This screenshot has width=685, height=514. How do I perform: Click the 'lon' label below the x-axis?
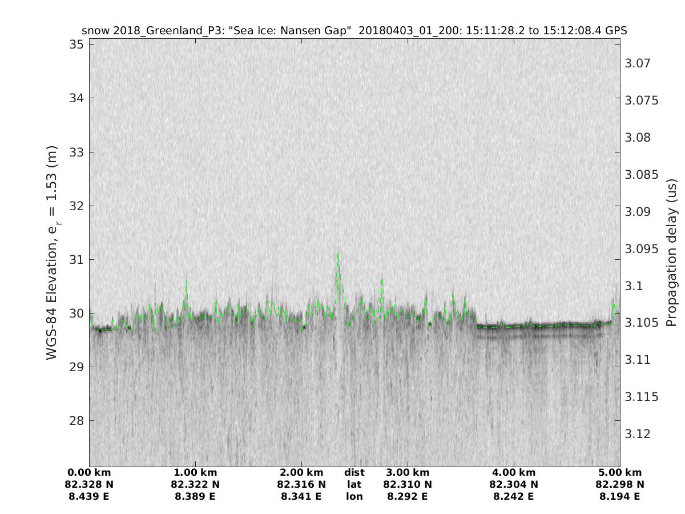[354, 497]
